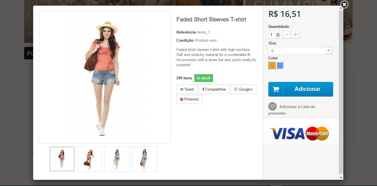Select the blue color swatch
Viewport: 377px width, 186px height.
click(280, 66)
